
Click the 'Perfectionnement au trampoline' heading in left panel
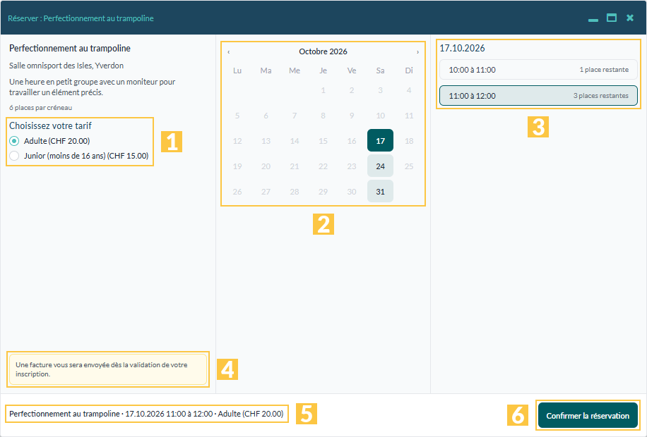(x=70, y=48)
